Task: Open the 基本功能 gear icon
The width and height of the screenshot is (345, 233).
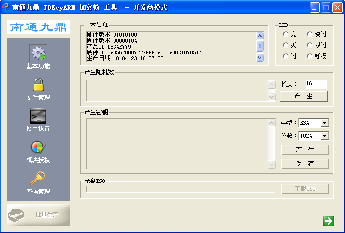Action: pos(38,53)
